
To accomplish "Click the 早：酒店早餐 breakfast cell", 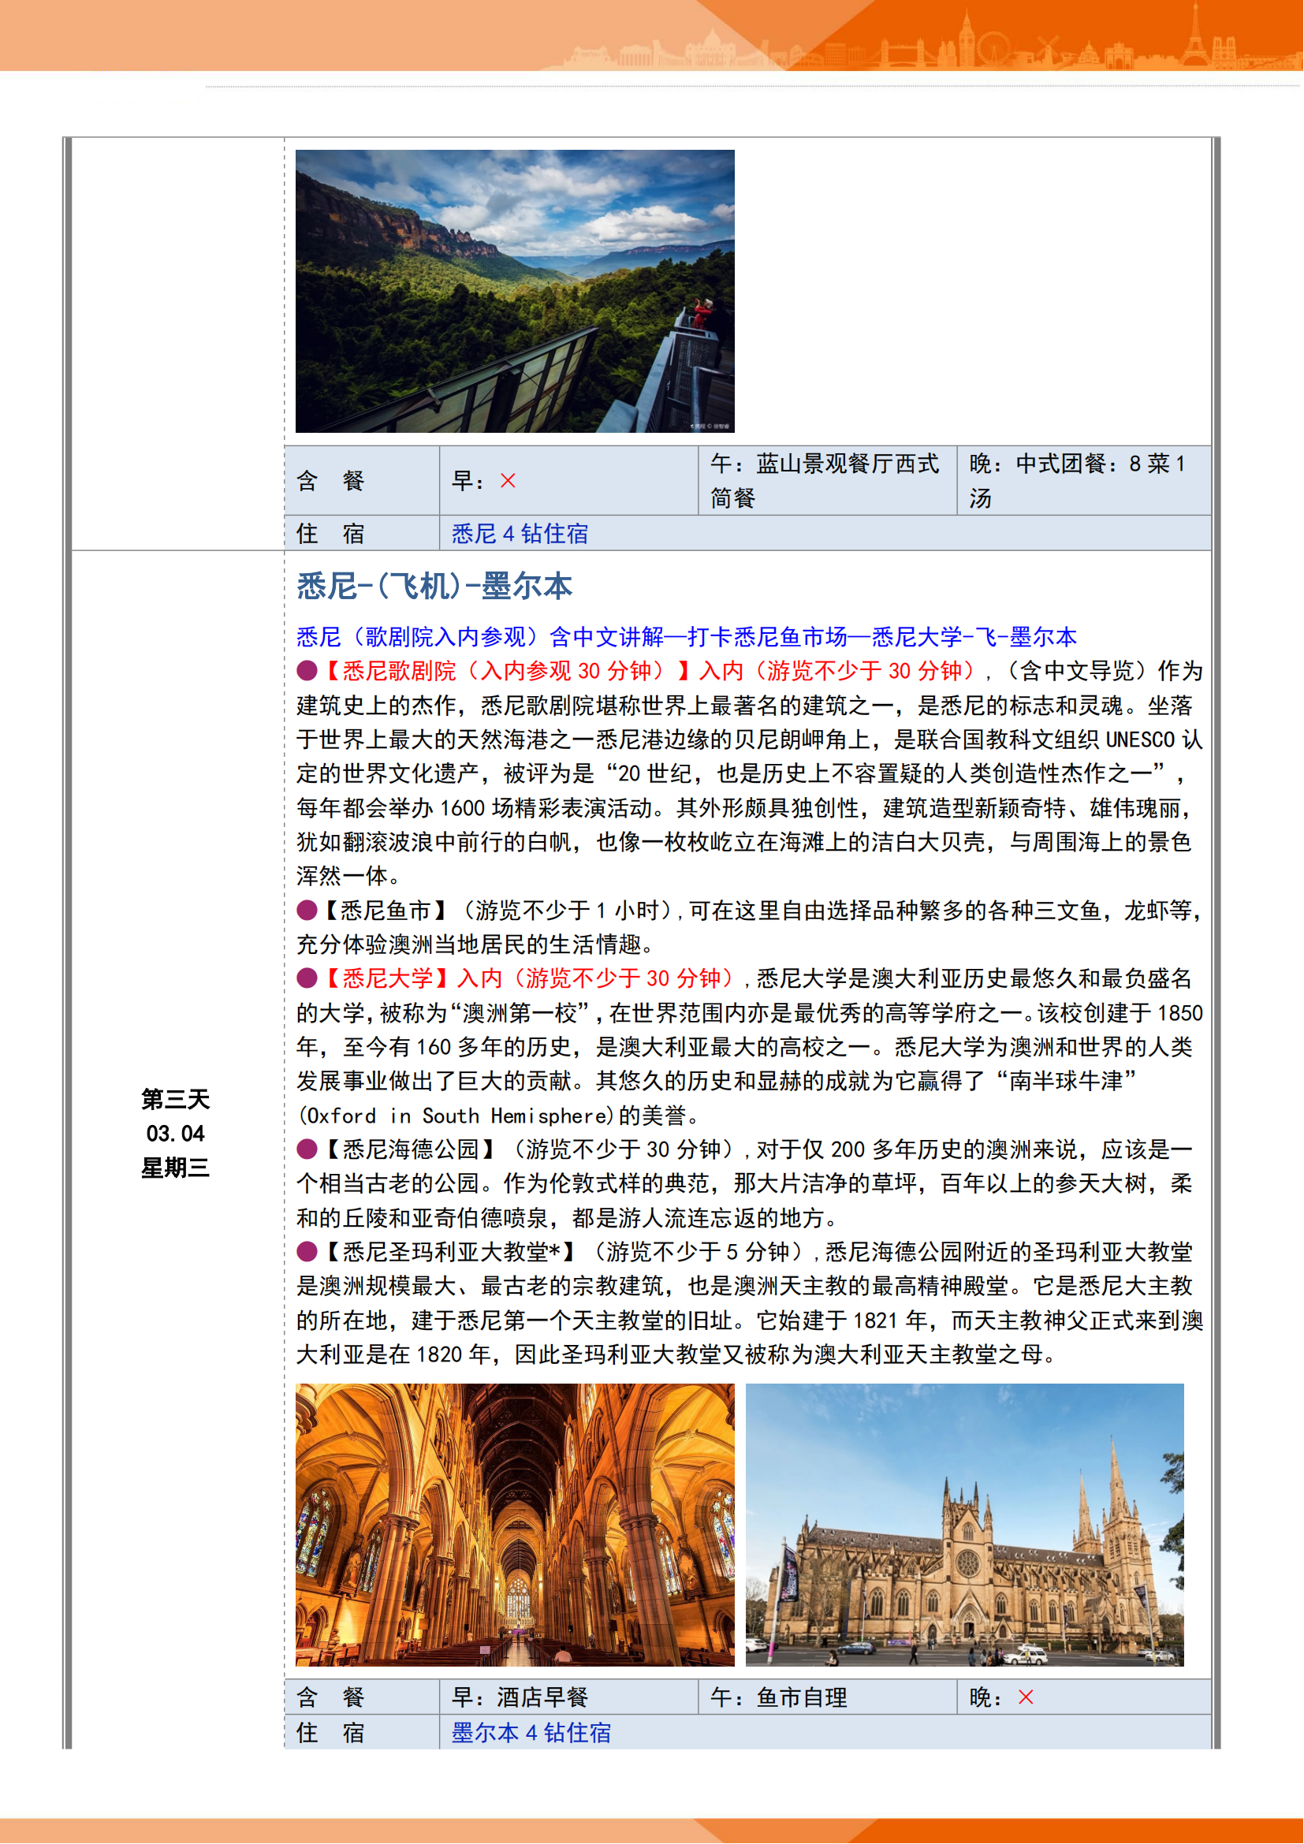I will 568,1697.
